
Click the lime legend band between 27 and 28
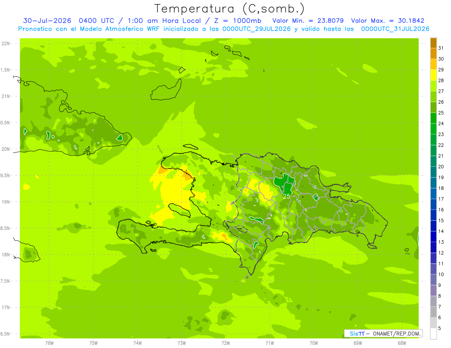click(x=433, y=86)
